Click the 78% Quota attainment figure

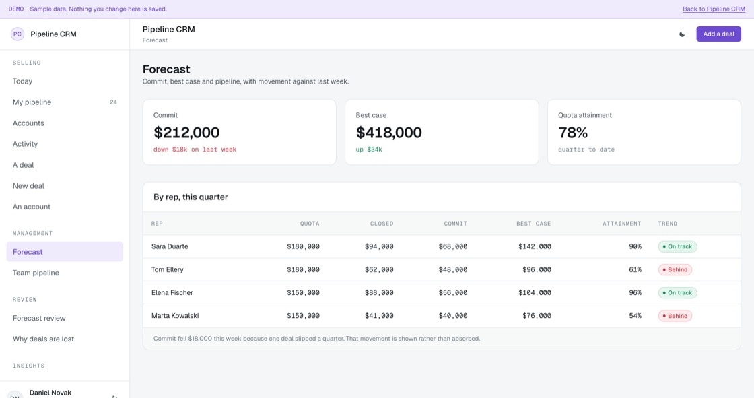tap(573, 133)
